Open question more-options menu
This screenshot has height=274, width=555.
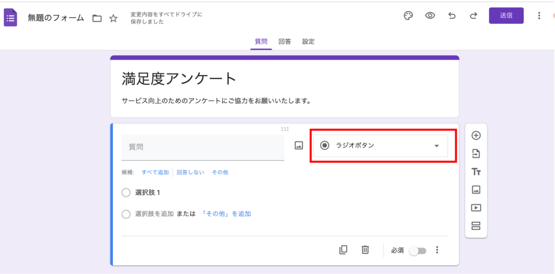click(437, 250)
